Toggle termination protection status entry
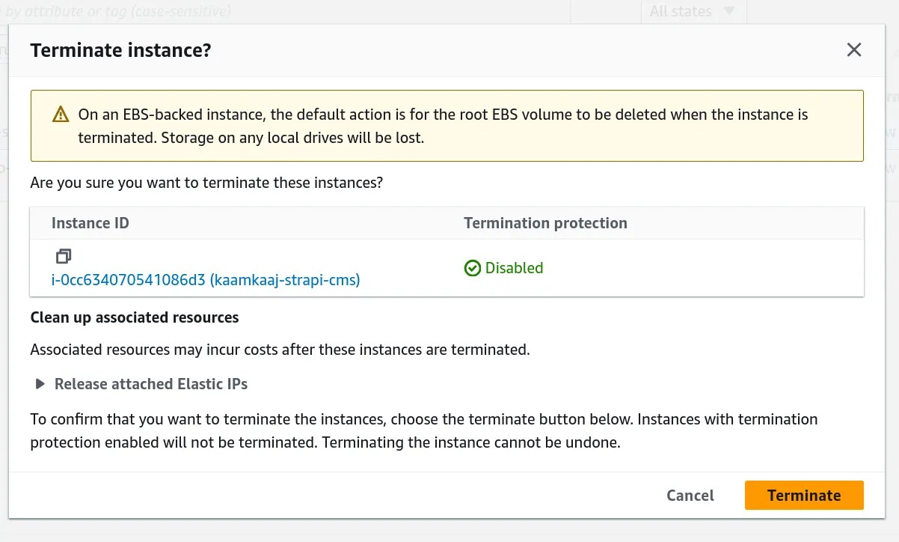Screen dimensions: 899x542 (x=503, y=268)
